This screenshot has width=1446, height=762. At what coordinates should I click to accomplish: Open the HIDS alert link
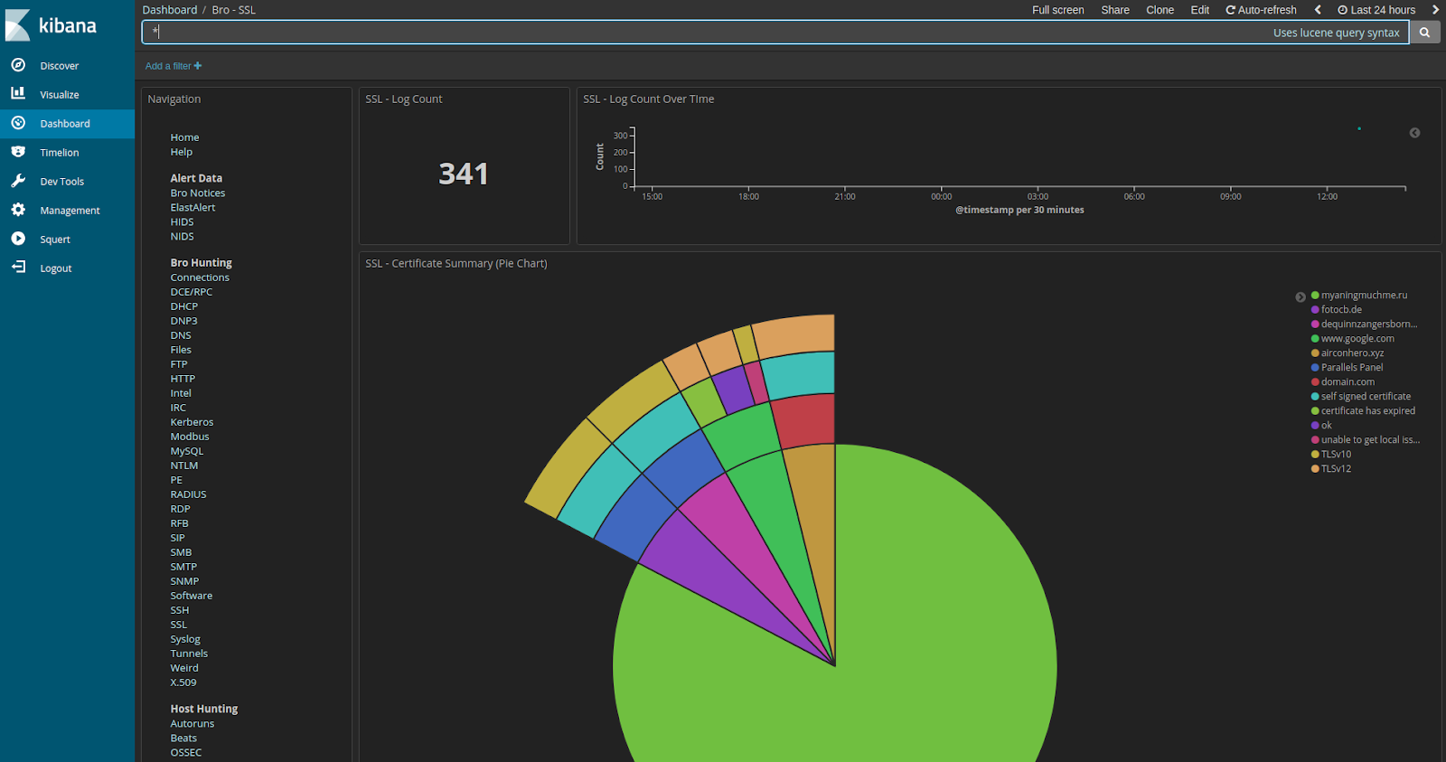pyautogui.click(x=182, y=221)
